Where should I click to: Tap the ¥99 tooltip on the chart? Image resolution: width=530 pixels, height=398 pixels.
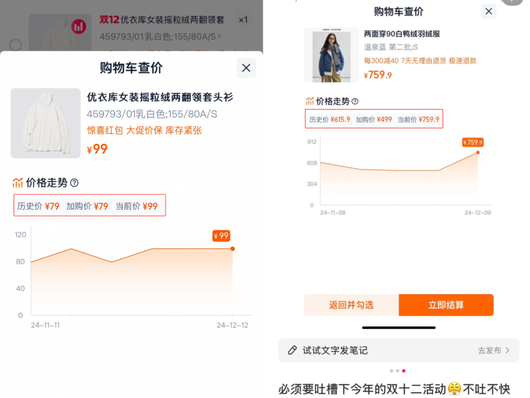pos(221,236)
